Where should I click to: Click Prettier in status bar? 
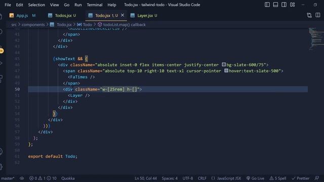pyautogui.click(x=301, y=178)
